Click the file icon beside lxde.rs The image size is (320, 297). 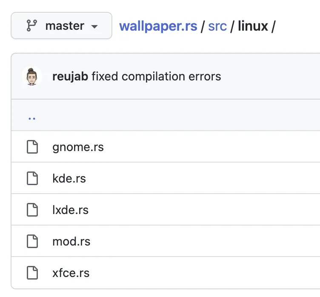(x=32, y=210)
